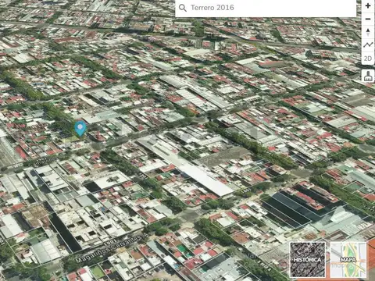Switch map to 2D view
375x281 pixels.
368,59
